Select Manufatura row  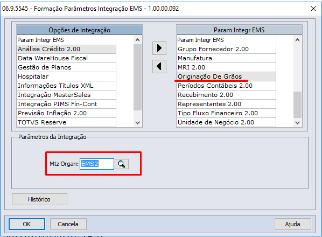point(226,58)
